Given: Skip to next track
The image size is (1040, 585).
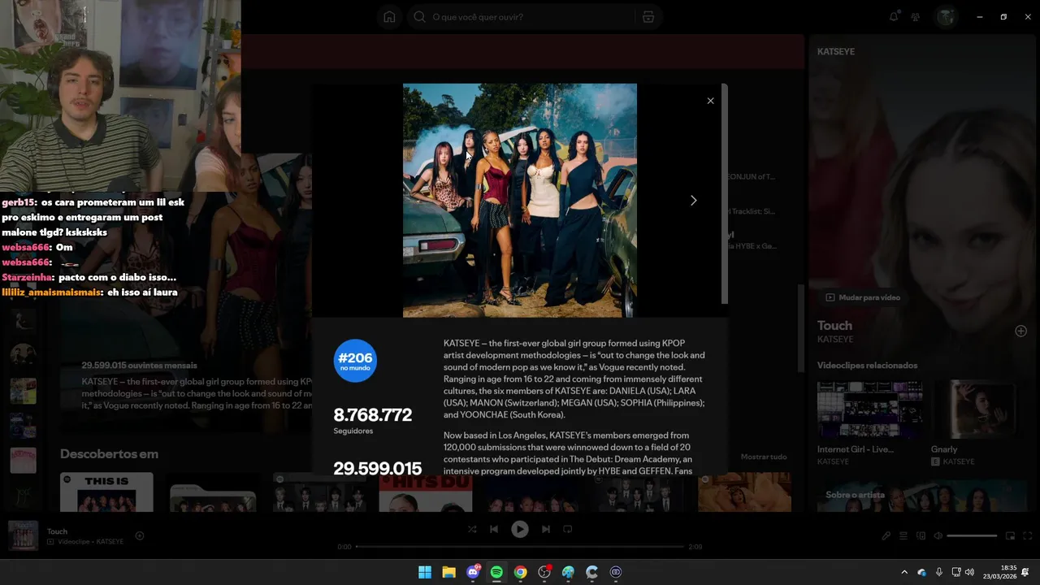Looking at the screenshot, I should click(546, 529).
